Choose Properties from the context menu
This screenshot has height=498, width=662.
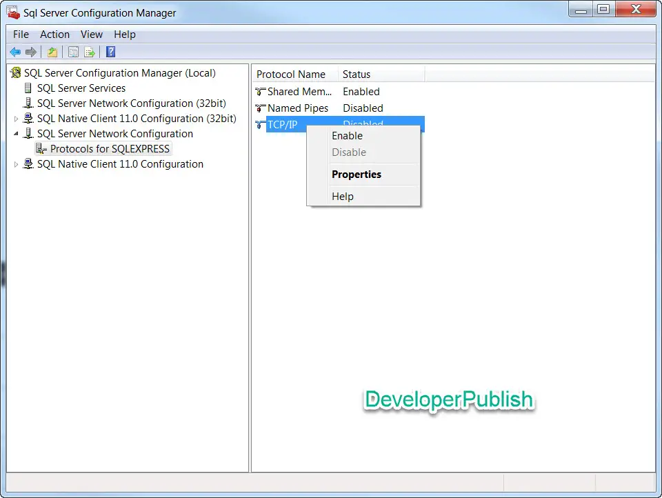(363, 175)
